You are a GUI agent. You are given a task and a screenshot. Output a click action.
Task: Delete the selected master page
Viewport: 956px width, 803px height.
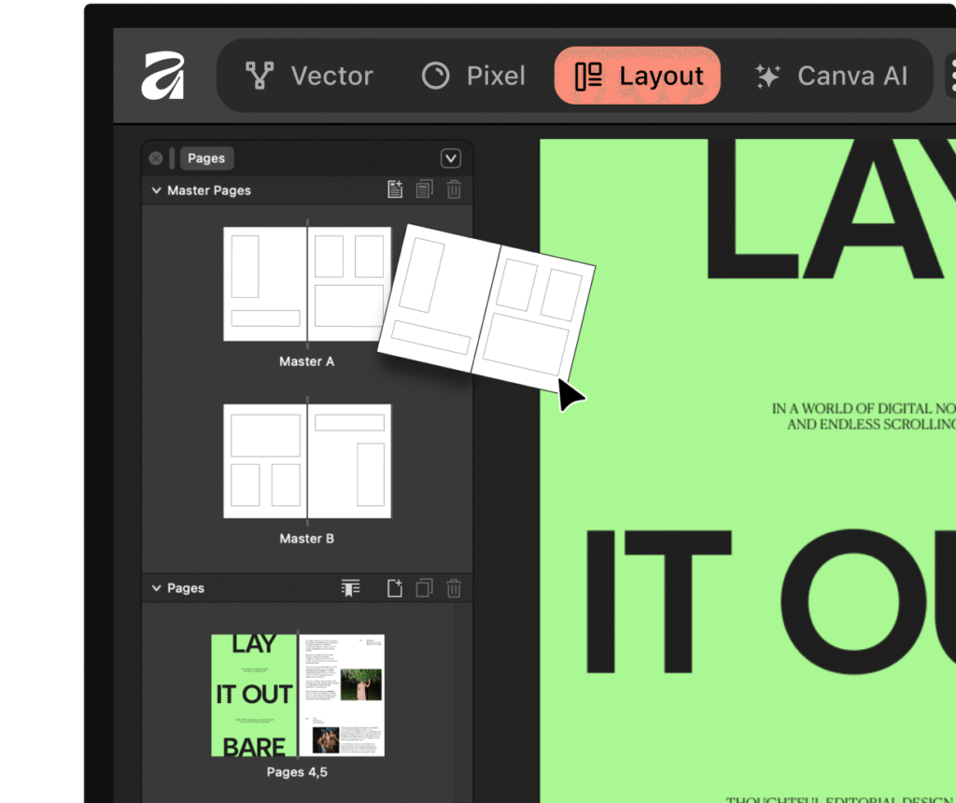(454, 190)
